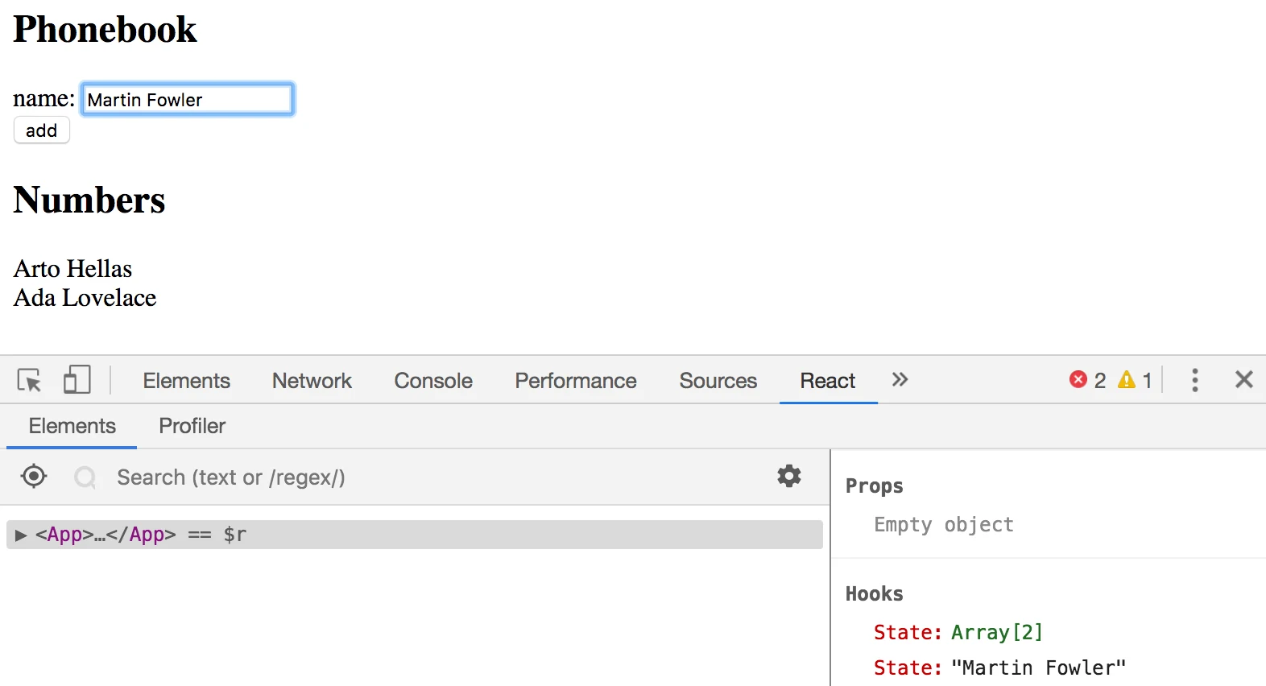The image size is (1266, 686).
Task: Close the DevTools panel
Action: [x=1244, y=379]
